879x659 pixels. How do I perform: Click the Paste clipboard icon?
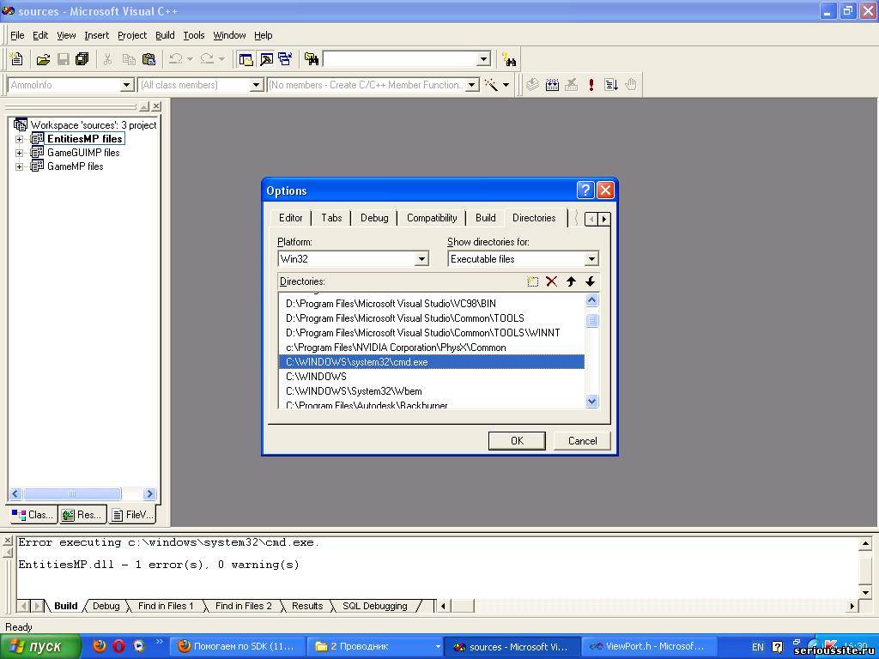[149, 59]
